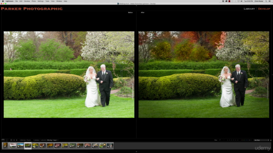Open the Develop menu in menu bar

(x=27, y=1)
